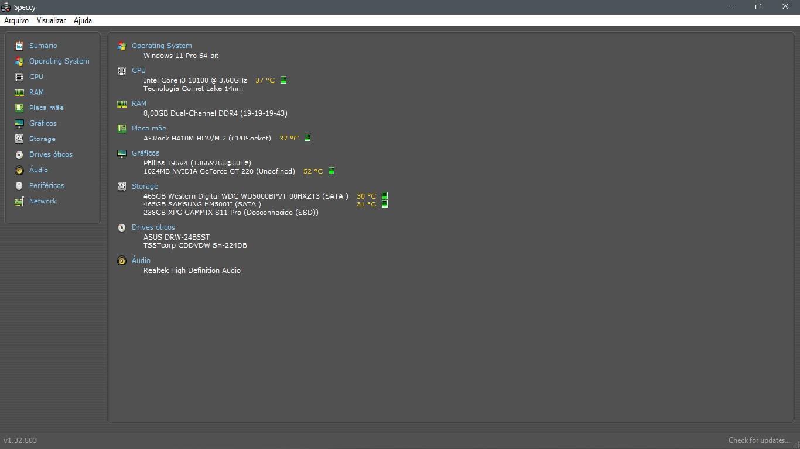Click the RAM icon beside summary RAM heading

[122, 103]
